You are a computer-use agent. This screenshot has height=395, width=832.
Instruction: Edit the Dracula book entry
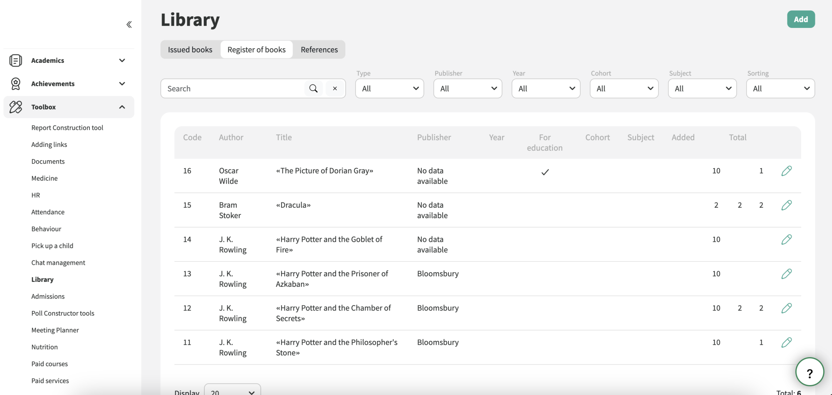(786, 205)
